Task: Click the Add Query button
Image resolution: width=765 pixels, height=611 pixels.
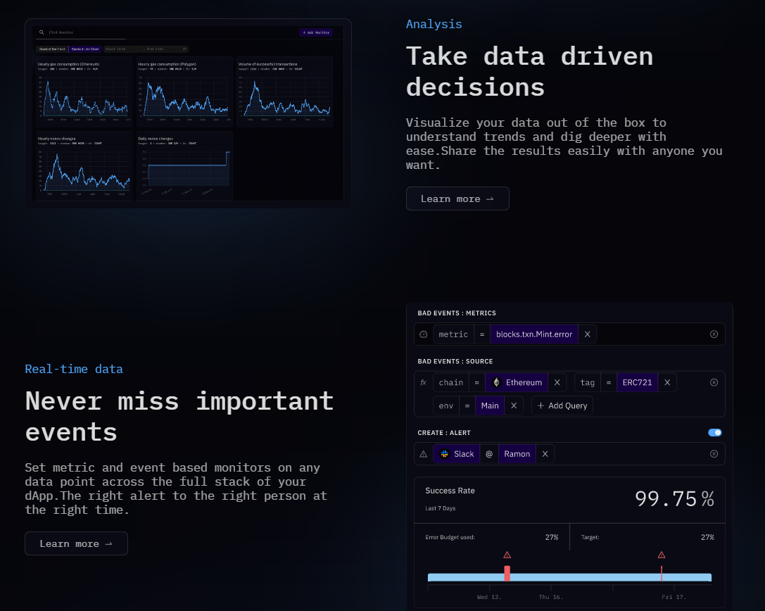Action: coord(562,405)
